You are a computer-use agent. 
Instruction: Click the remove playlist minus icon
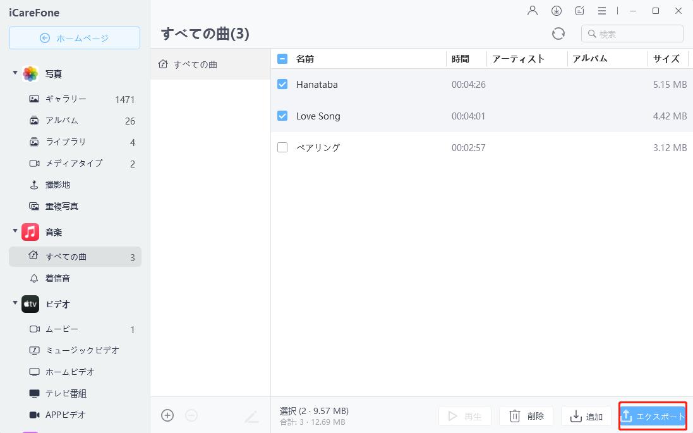(191, 415)
